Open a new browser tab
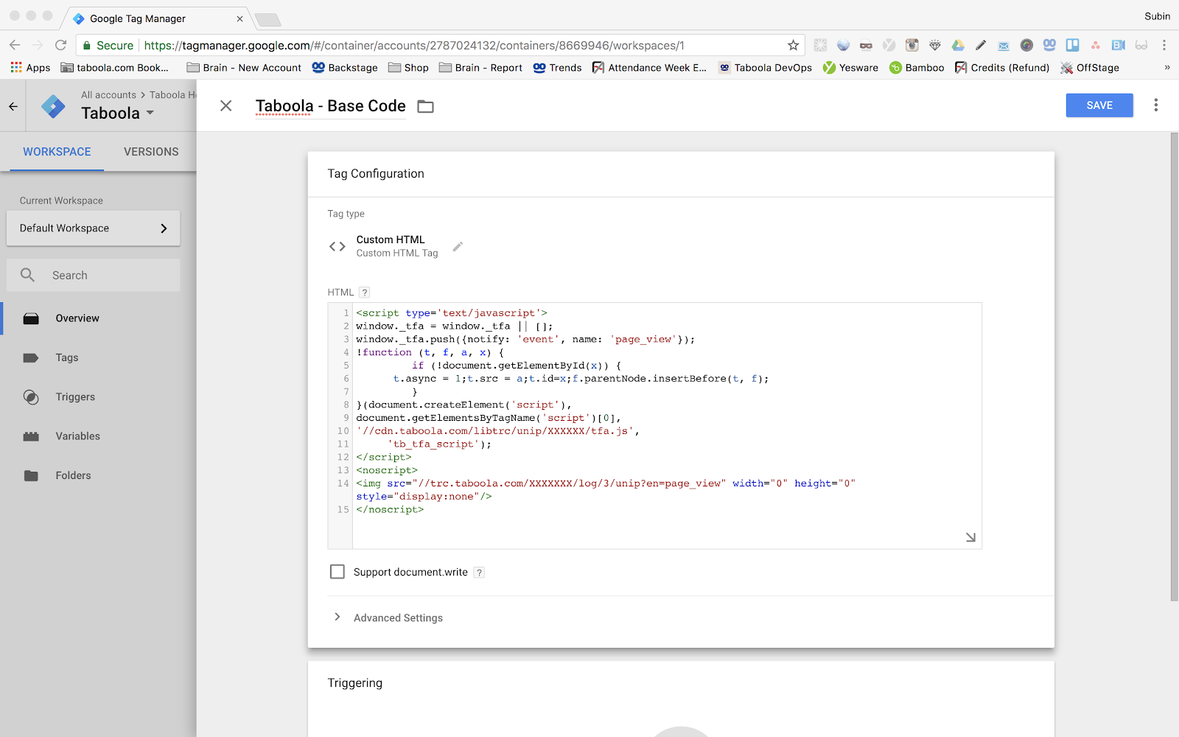This screenshot has width=1179, height=737. [x=267, y=19]
